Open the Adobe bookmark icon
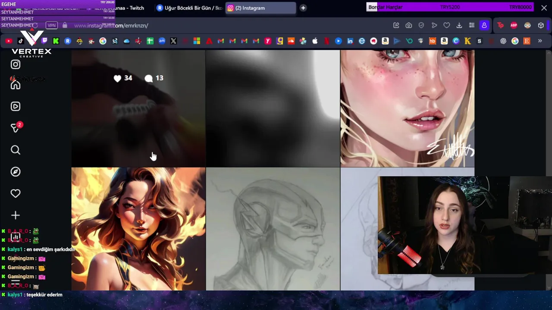Screen dimensions: 552x310 tap(209, 41)
